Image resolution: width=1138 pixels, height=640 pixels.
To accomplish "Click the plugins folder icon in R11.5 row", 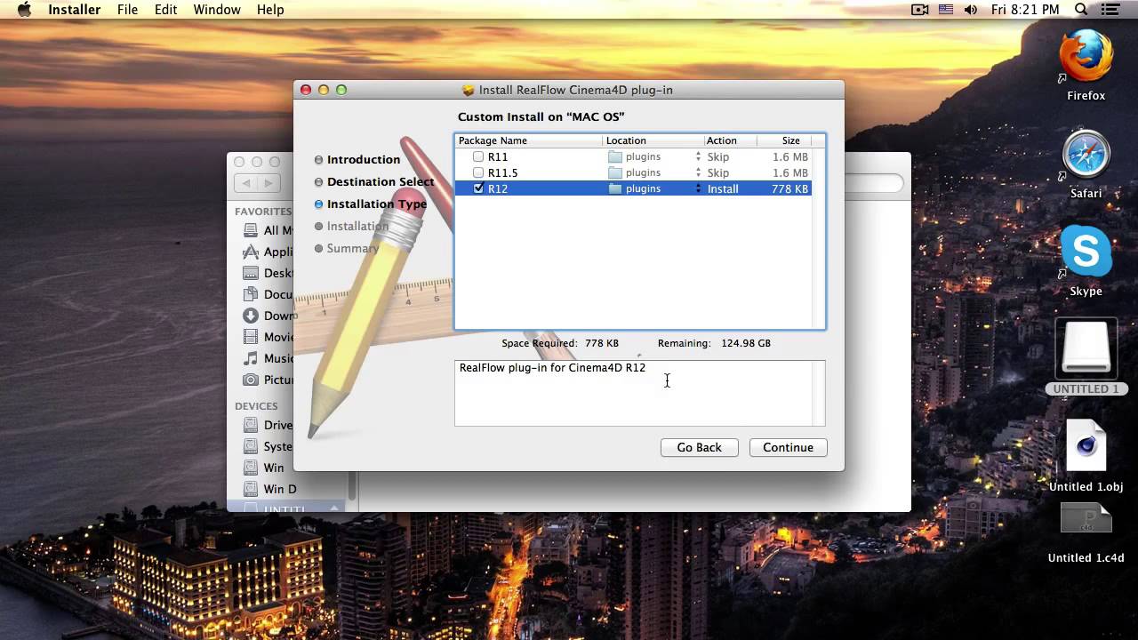I will point(615,173).
